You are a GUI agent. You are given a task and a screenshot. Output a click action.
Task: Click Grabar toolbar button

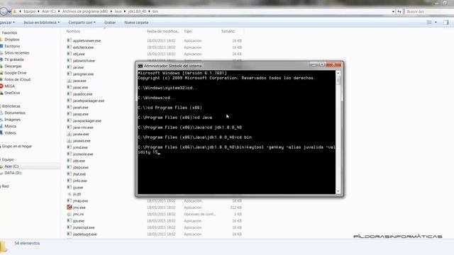[110, 22]
